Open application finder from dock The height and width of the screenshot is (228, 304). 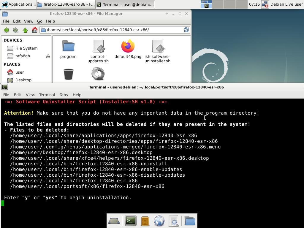click(x=174, y=221)
